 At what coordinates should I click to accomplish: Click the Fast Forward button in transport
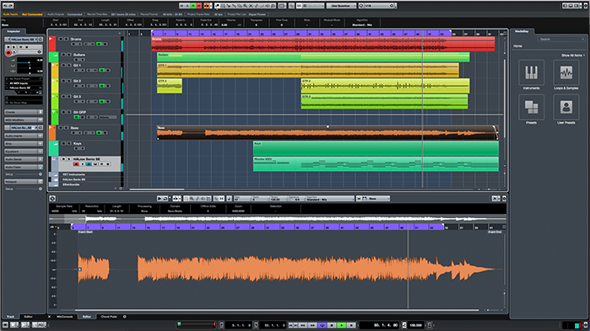(312, 325)
